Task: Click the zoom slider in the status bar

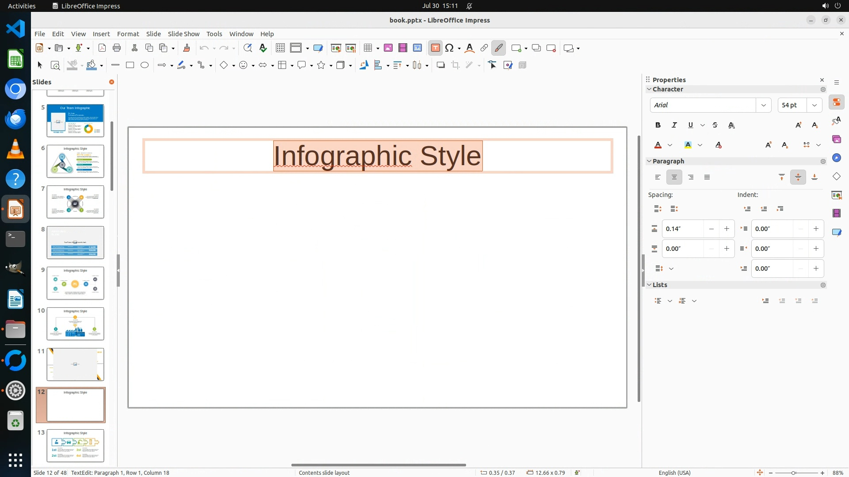Action: (793, 473)
